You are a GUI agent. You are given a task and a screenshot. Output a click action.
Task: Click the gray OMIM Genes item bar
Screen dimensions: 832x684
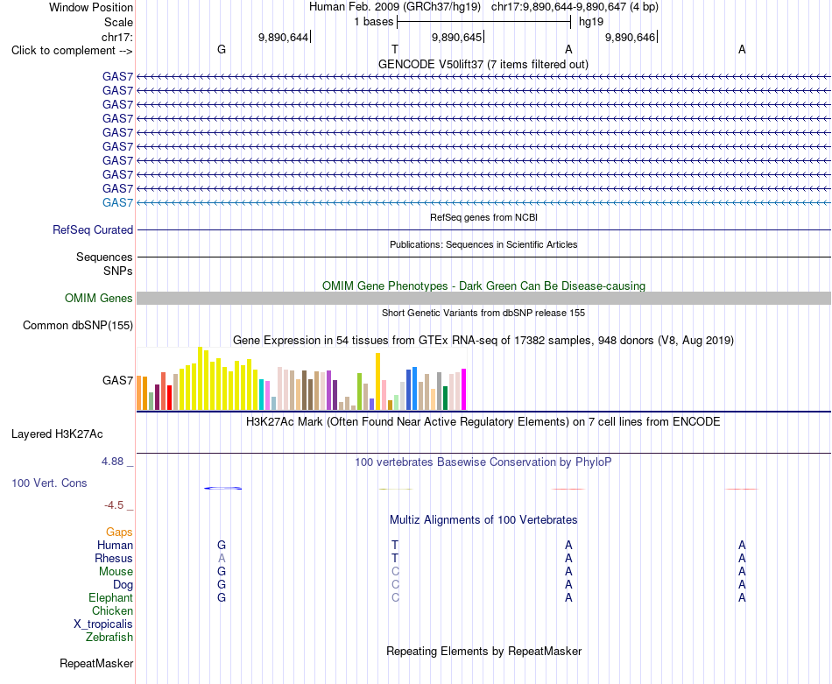[x=483, y=299]
